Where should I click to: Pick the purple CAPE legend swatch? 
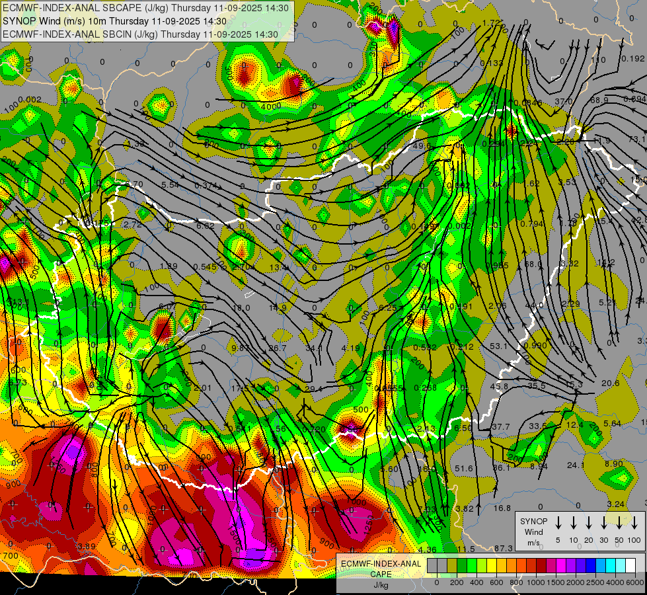click(570, 565)
